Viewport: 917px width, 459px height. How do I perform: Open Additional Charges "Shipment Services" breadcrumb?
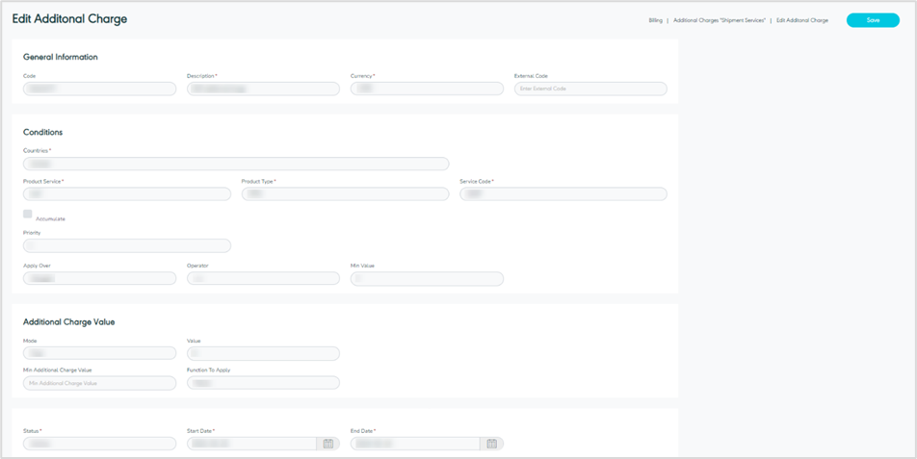click(719, 20)
